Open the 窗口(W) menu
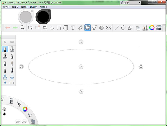Screen dimensions: 167x126 [33, 7]
